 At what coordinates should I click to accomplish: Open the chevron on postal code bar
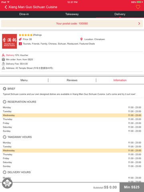click(x=139, y=24)
